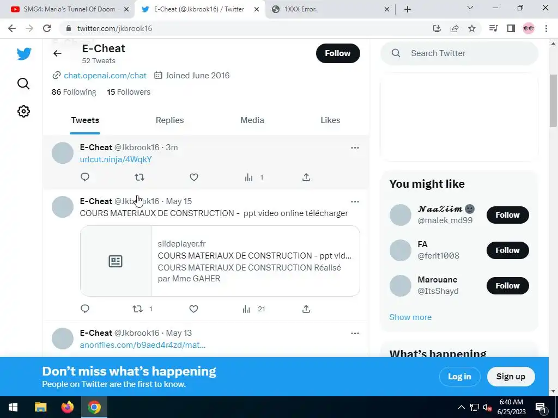
Task: Toggle the Chrome side panel
Action: (x=511, y=28)
